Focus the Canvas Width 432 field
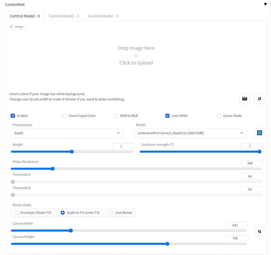Image resolution: width=271 pixels, height=255 pixels. [x=237, y=225]
